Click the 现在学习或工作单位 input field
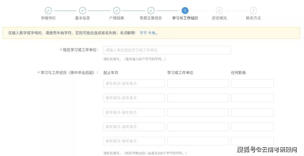 [167, 50]
